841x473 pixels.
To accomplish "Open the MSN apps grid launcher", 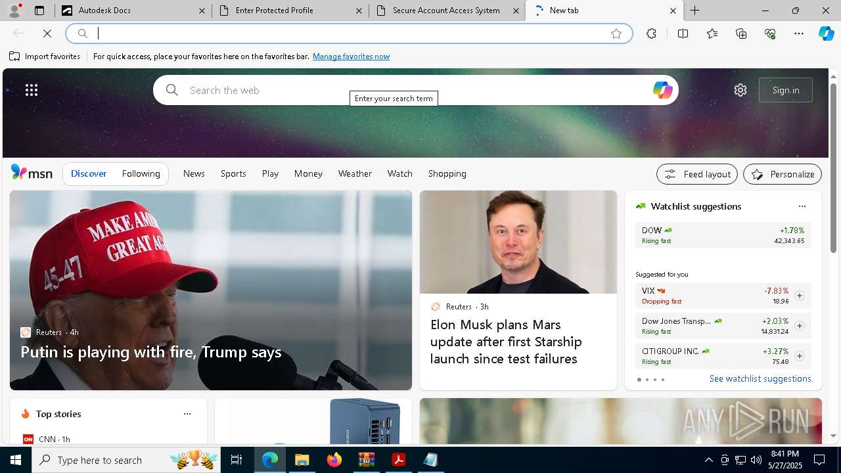I will pyautogui.click(x=32, y=90).
